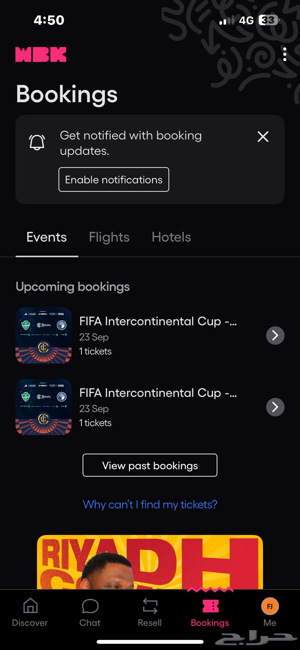Open the Hotels tab

pyautogui.click(x=171, y=237)
